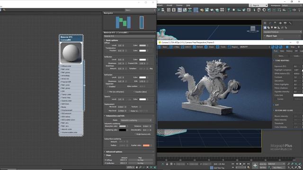The image size is (303, 170).
Task: Click the large plus icon near Auto Key
Action: point(255,165)
